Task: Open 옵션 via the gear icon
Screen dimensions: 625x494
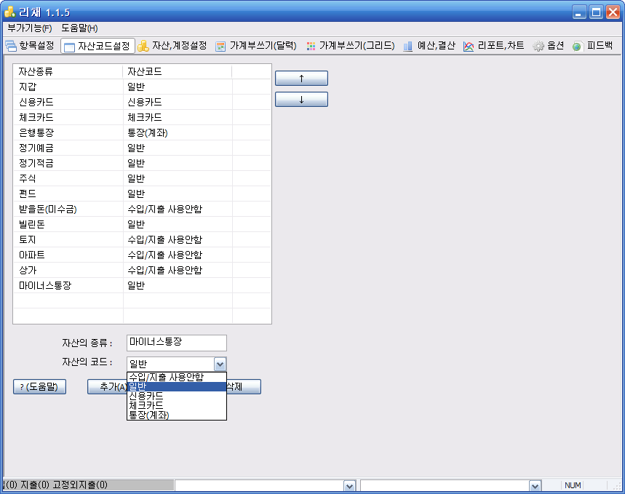Action: click(x=538, y=46)
